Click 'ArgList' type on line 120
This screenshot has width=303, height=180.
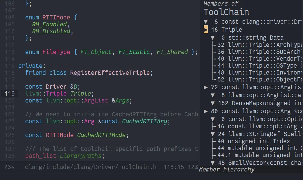tap(96, 101)
